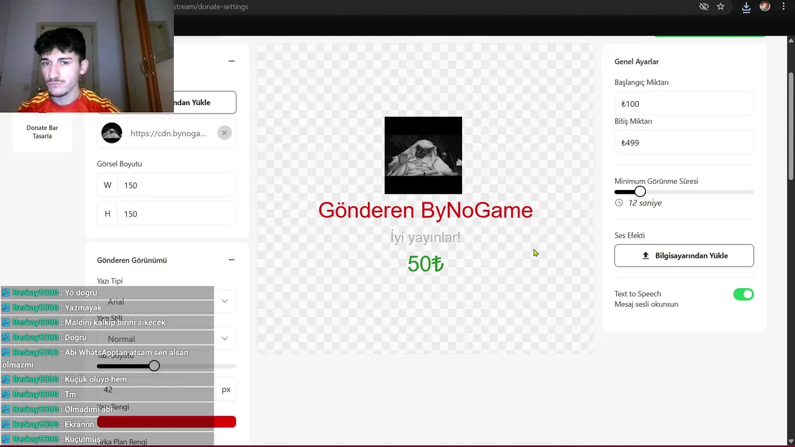The image size is (795, 447).
Task: Click the green button at the page top right
Action: pos(709,36)
